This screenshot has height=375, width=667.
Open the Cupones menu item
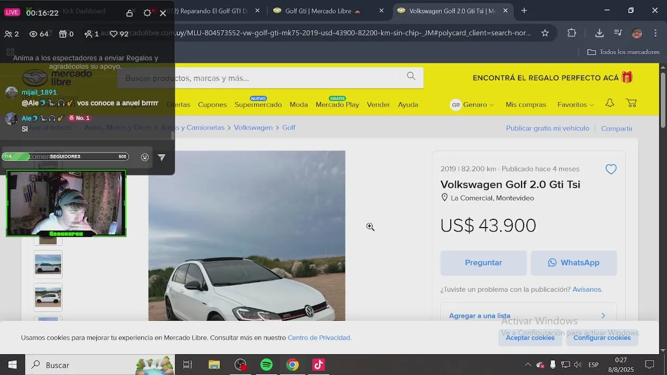pyautogui.click(x=212, y=105)
